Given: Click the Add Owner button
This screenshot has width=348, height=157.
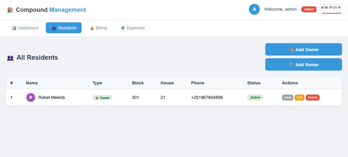Looking at the screenshot, I should coord(304,50).
